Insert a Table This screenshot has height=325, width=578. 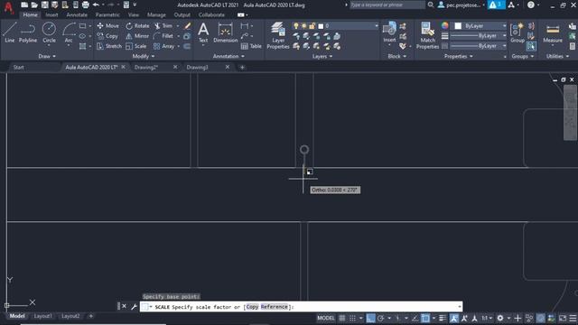click(x=251, y=46)
